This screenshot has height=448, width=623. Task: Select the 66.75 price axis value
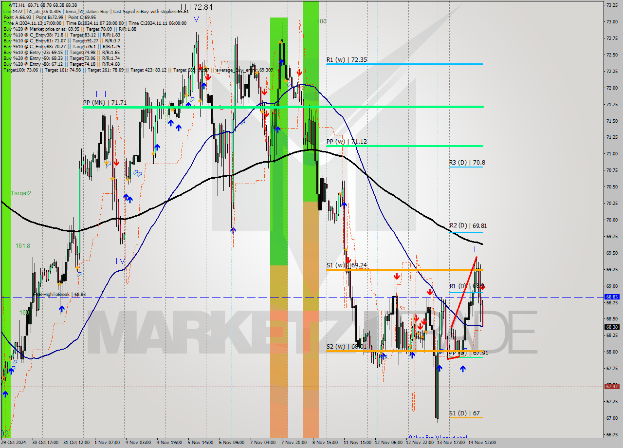(x=612, y=434)
